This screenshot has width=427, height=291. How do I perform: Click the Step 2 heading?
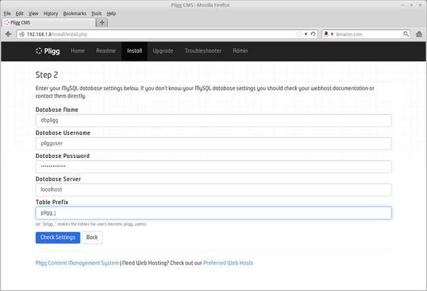coord(47,75)
